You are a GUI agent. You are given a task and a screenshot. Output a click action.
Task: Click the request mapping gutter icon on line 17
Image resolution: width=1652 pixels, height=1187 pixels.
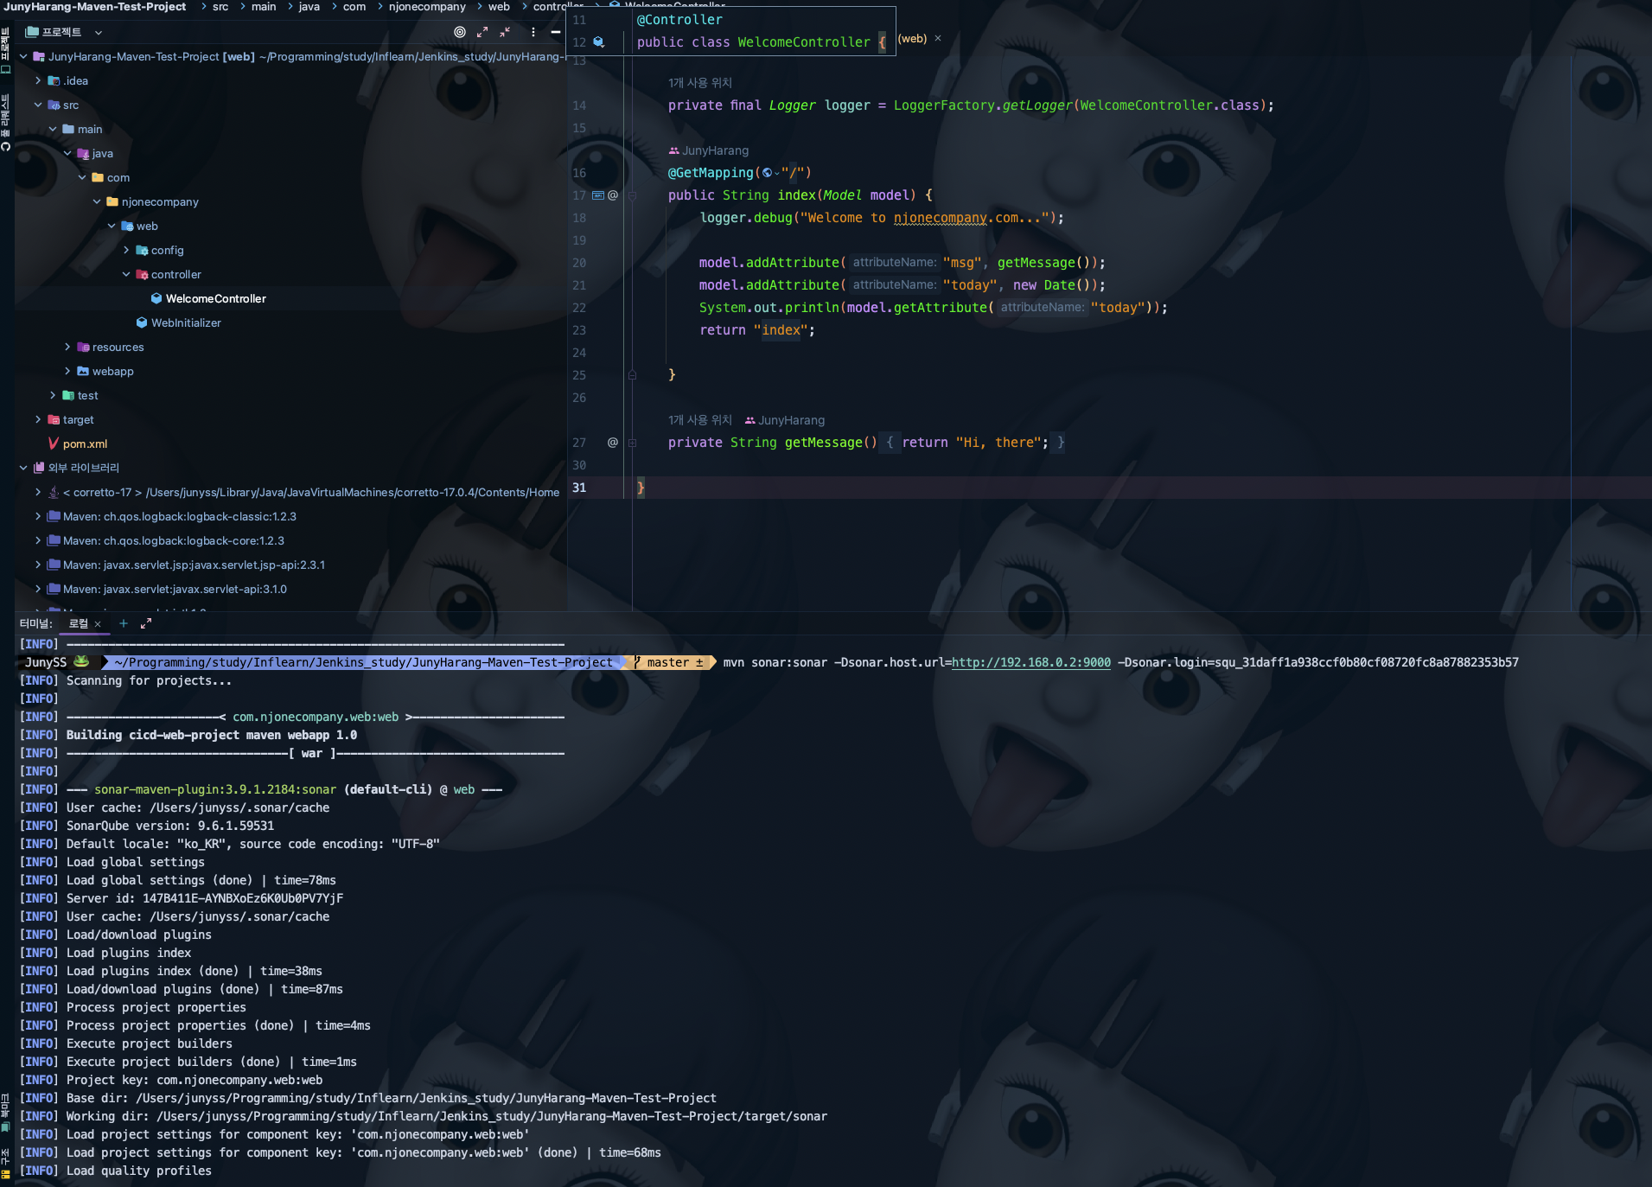click(x=597, y=195)
